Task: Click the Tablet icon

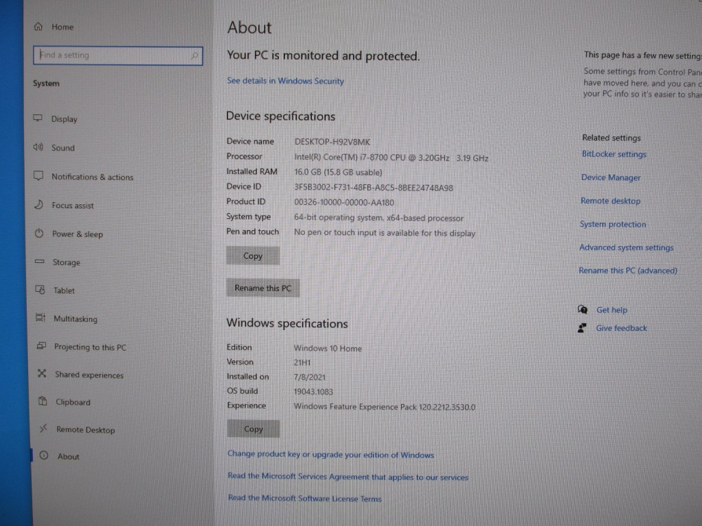Action: [x=40, y=290]
